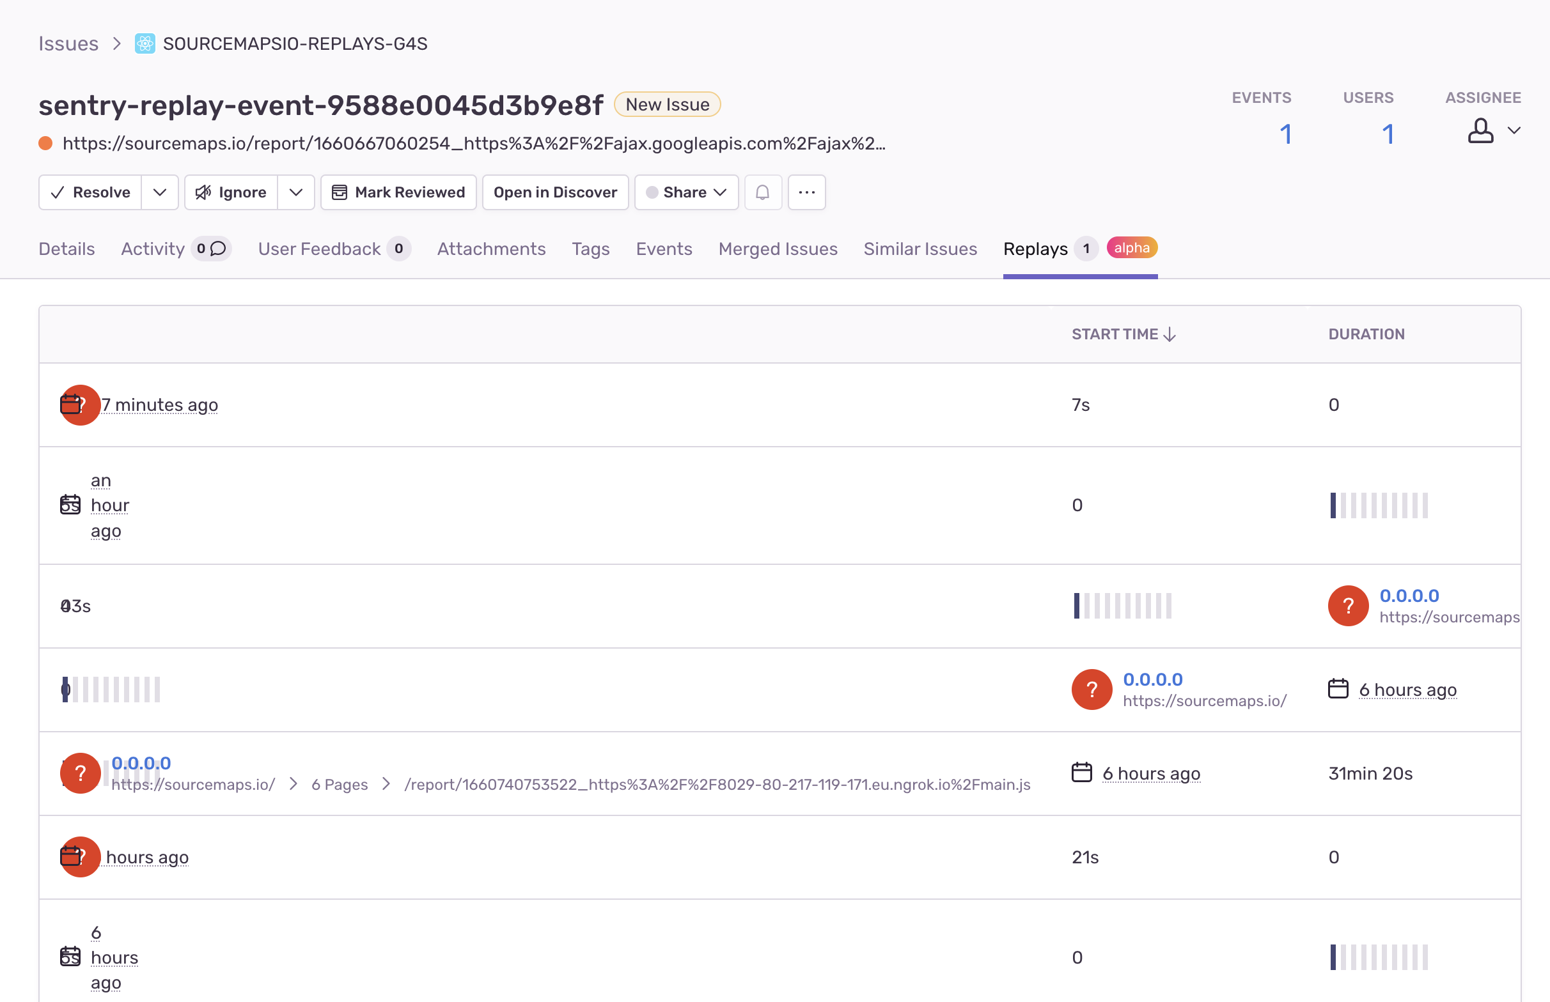Screen dimensions: 1550x1002
Task: Click the React project icon in the breadcrumb
Action: [x=145, y=43]
